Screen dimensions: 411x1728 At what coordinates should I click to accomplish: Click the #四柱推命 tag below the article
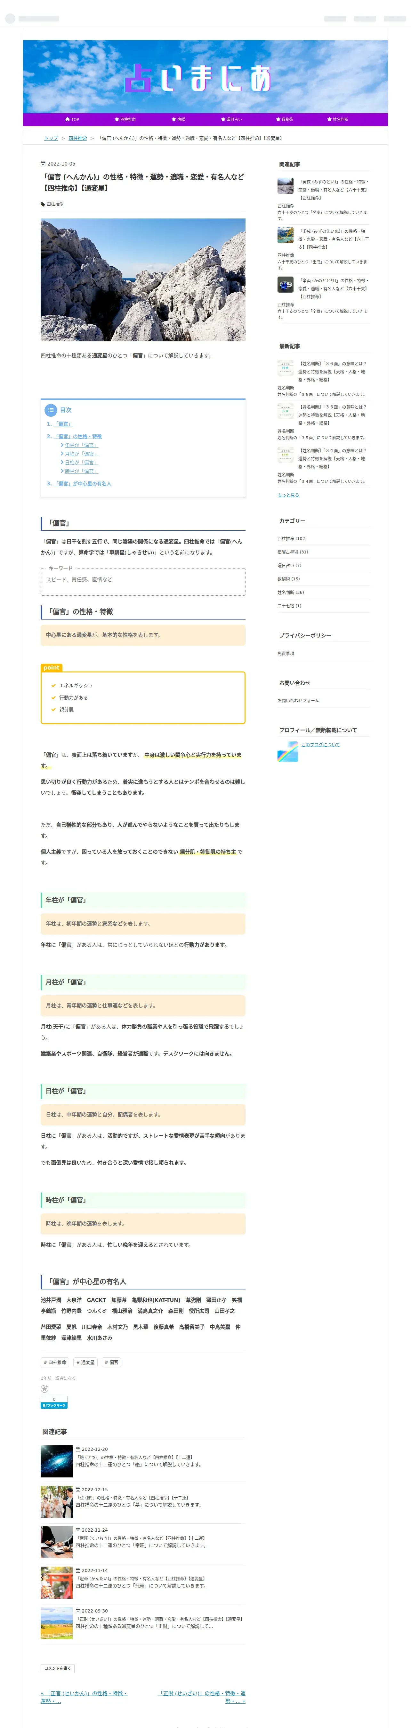55,1362
